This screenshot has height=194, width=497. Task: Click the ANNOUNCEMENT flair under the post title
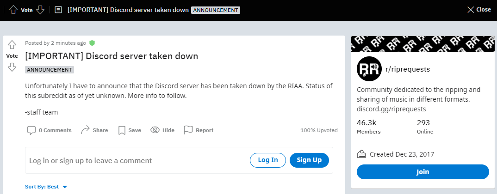(50, 70)
